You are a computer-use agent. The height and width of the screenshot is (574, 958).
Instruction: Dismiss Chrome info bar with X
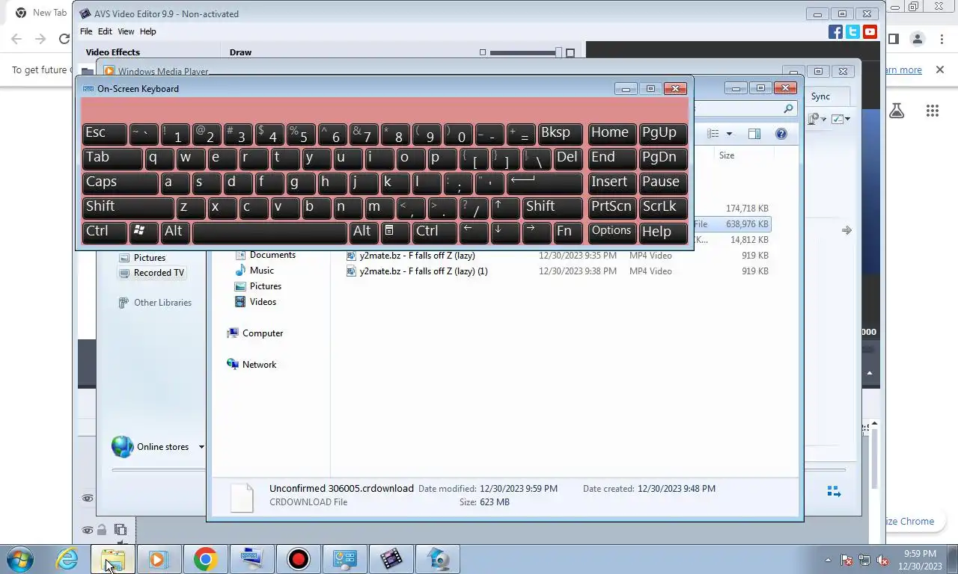[x=939, y=70]
